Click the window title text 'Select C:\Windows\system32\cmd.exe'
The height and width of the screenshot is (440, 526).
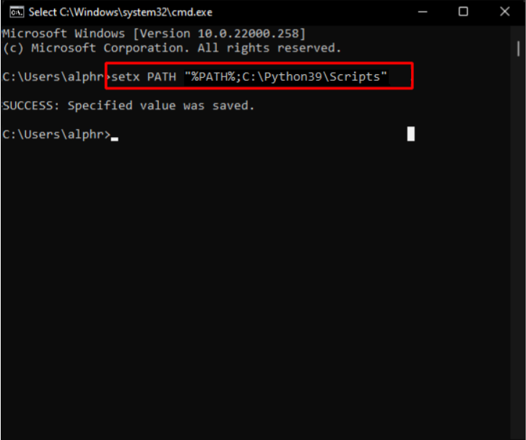[x=121, y=12]
